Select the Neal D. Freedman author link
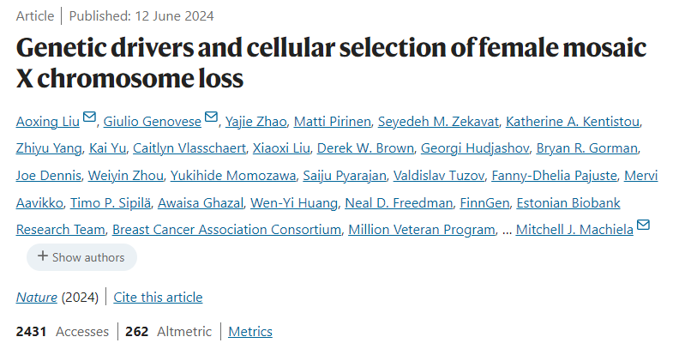This screenshot has height=355, width=673. [x=399, y=202]
